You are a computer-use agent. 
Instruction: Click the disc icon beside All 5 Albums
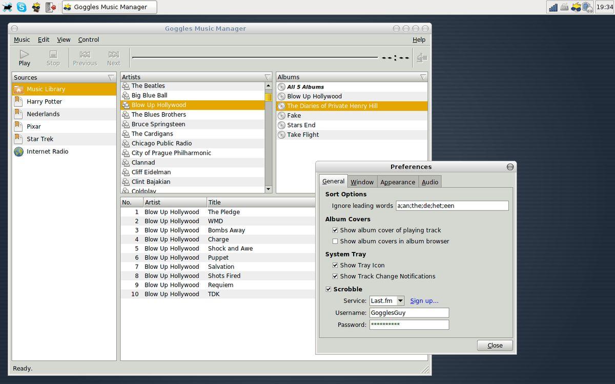point(281,87)
